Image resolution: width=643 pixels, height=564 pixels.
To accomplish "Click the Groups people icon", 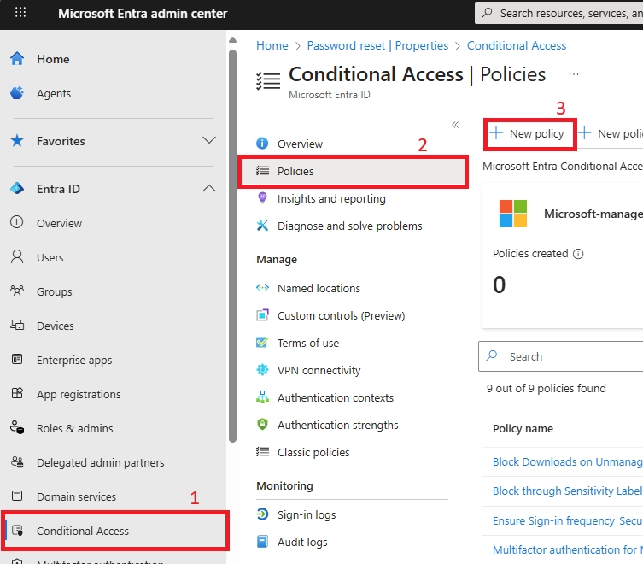I will click(x=17, y=291).
